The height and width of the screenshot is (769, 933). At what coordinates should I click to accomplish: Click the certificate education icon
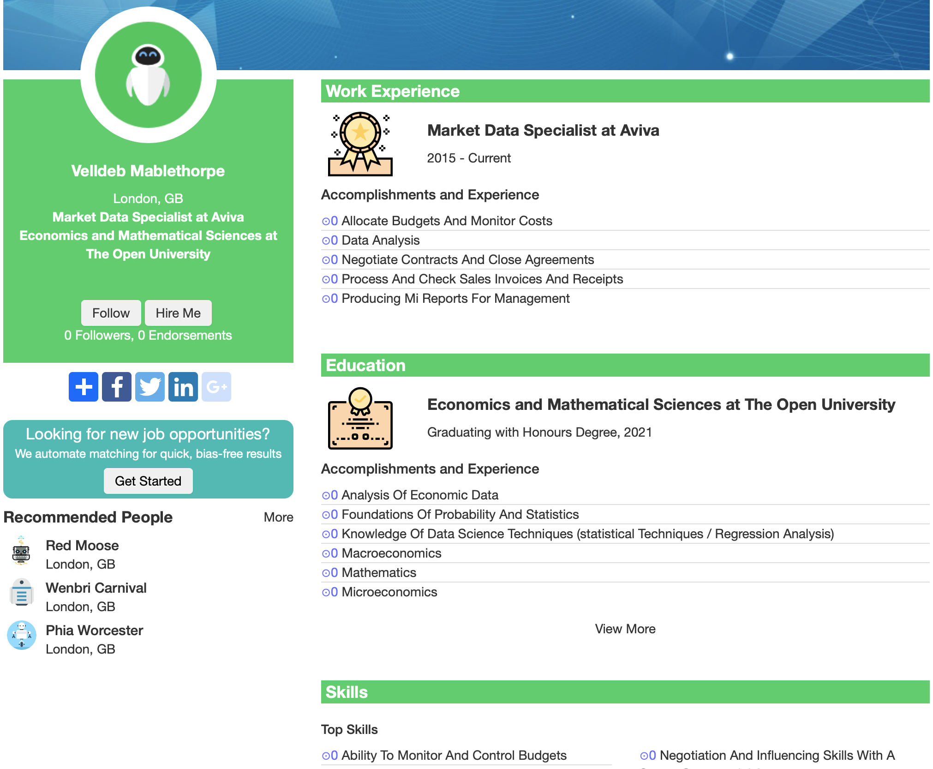pos(360,418)
